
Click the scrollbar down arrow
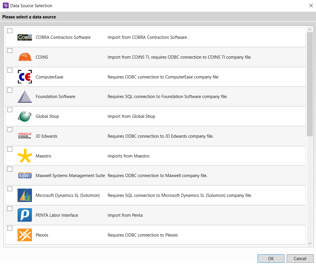(x=310, y=244)
